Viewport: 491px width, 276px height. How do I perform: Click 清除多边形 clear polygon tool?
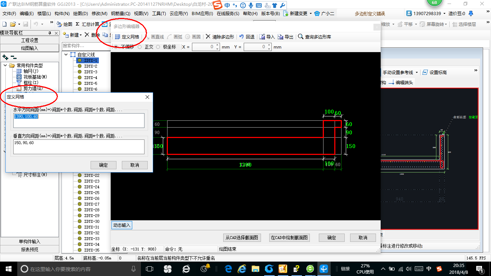tap(220, 37)
